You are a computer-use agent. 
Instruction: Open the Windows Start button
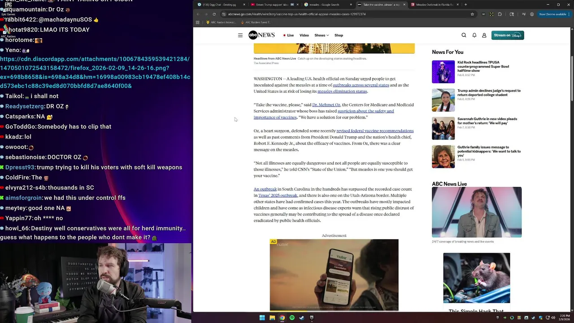(262, 318)
